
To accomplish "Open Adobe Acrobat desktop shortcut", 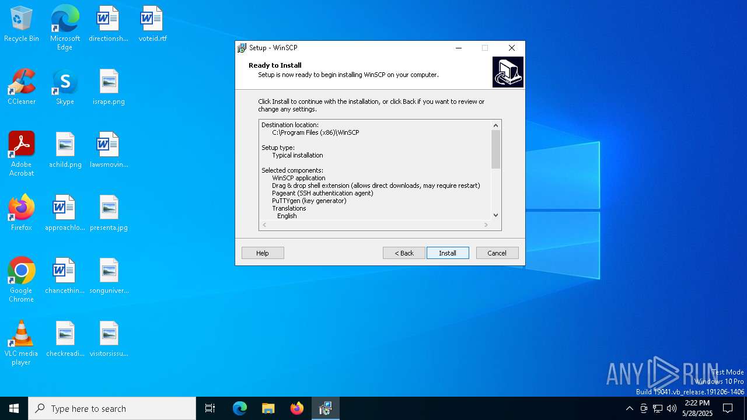I will [22, 154].
